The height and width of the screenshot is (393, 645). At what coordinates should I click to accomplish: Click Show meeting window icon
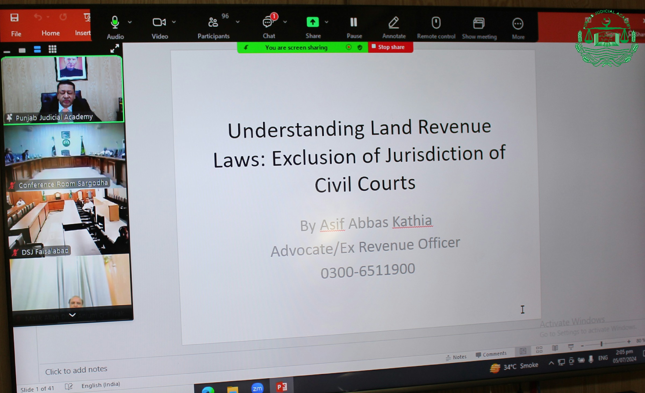[x=479, y=24]
